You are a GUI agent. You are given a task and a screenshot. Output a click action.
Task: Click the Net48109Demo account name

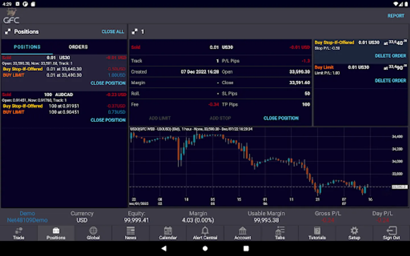point(27,220)
